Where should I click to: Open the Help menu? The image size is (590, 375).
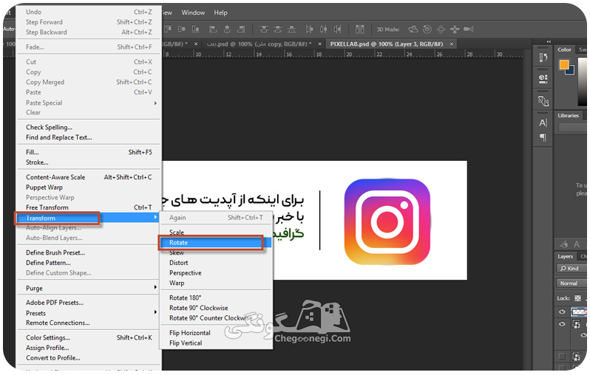(220, 13)
